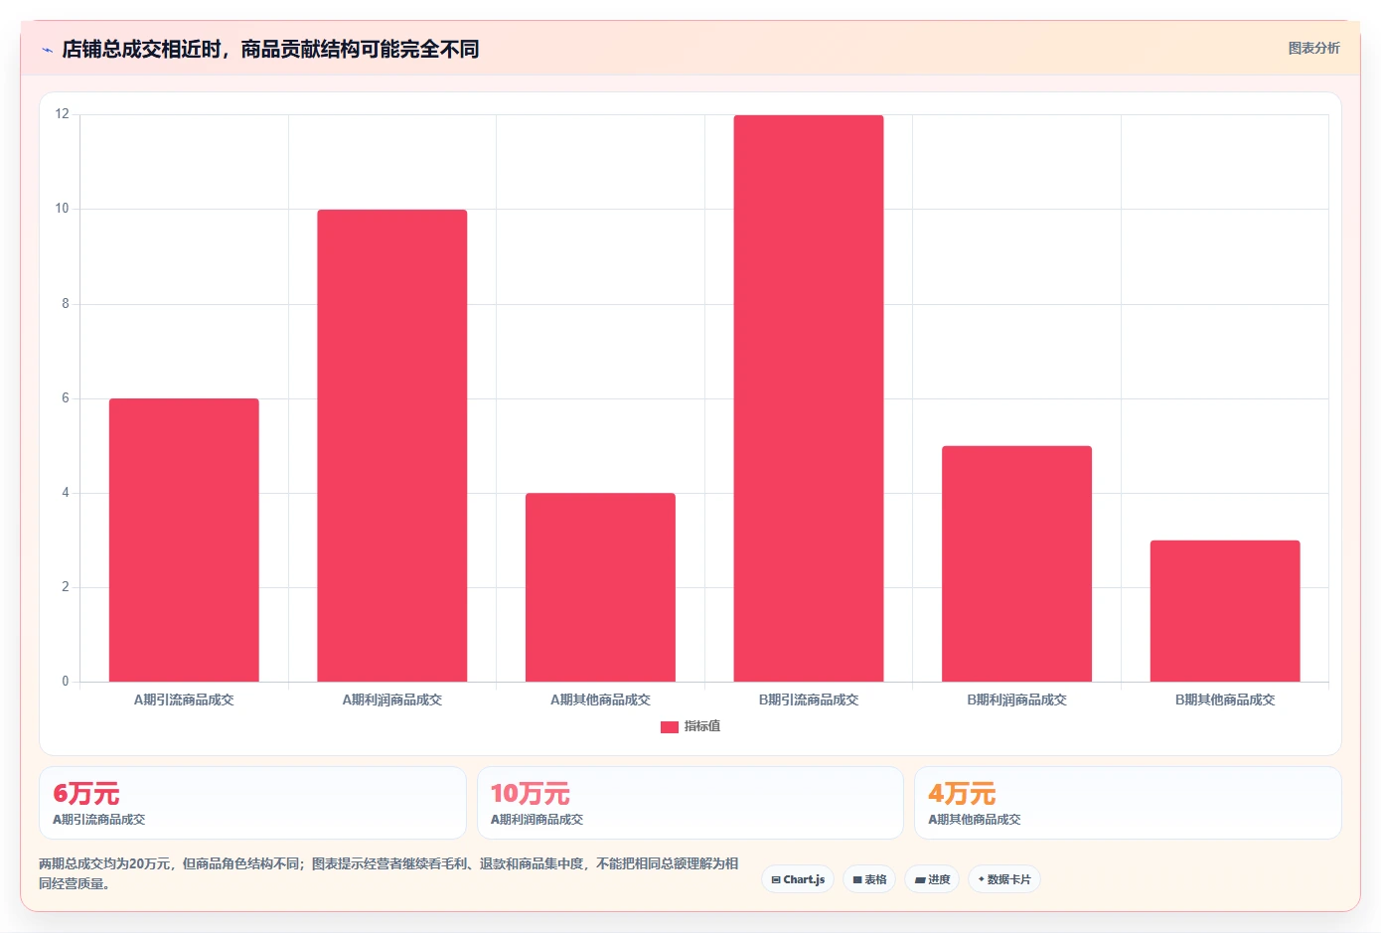Click the A期其他商品成交 bar
This screenshot has height=933, width=1381.
coord(600,587)
